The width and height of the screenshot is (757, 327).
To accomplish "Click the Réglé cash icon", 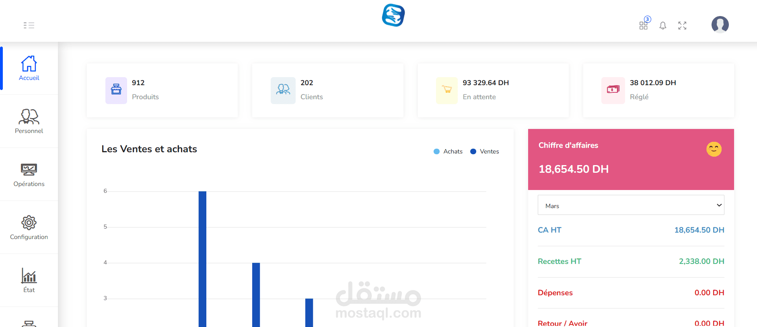I will click(613, 90).
